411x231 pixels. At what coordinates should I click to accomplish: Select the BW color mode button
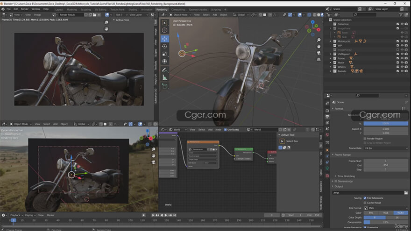tap(371, 213)
